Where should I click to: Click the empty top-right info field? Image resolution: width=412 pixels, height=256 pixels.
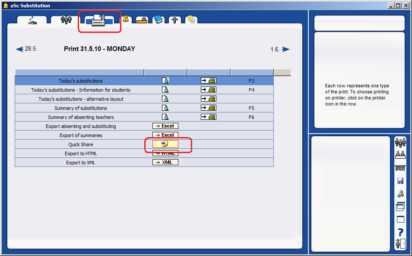(359, 23)
